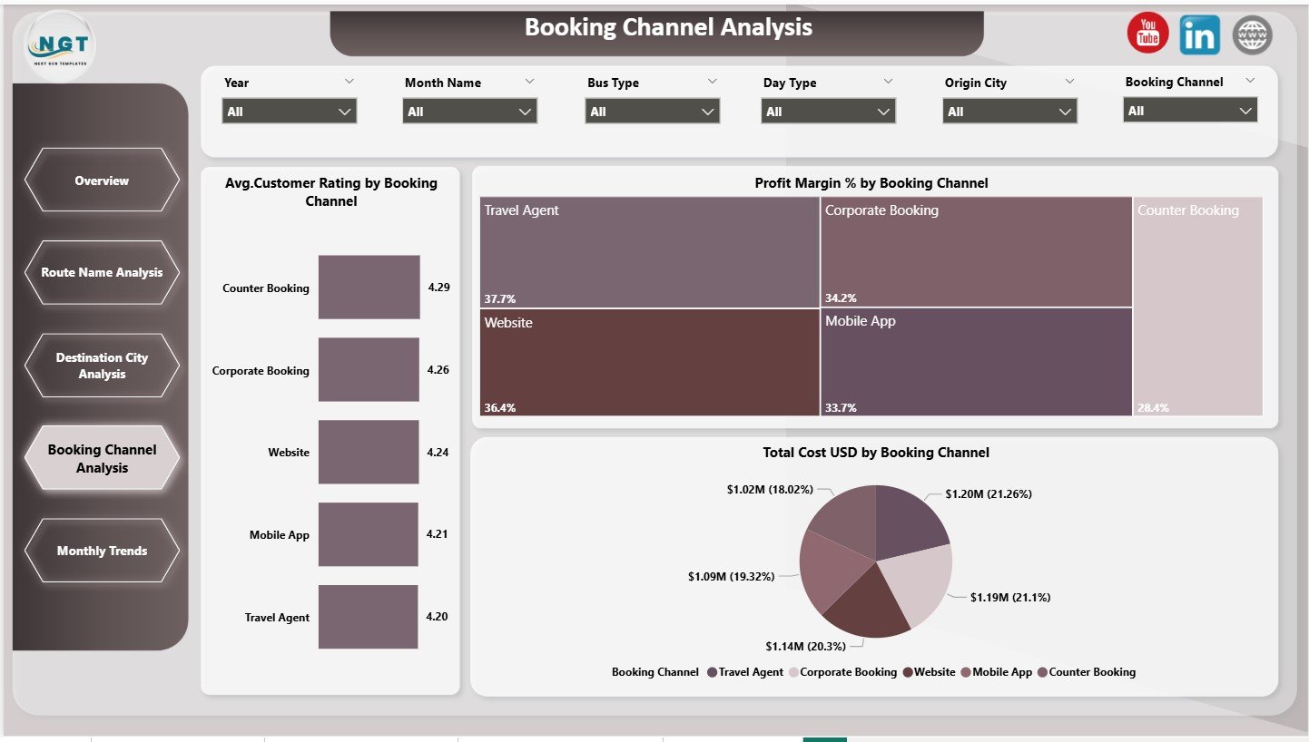Open the Destination City Analysis page
The image size is (1309, 742).
click(x=101, y=366)
